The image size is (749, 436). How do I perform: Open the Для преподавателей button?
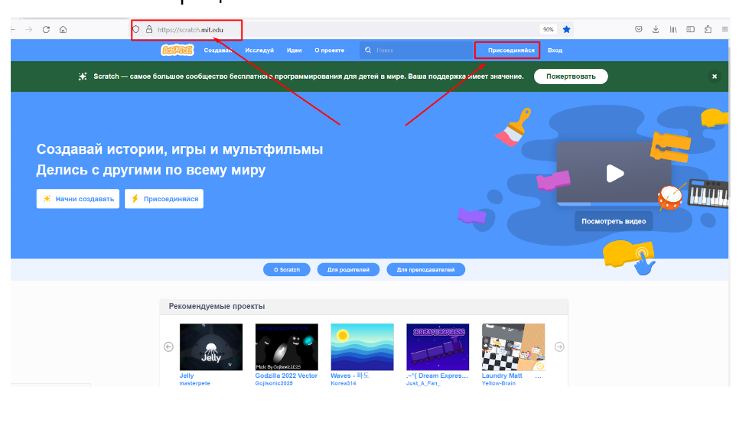pyautogui.click(x=425, y=270)
